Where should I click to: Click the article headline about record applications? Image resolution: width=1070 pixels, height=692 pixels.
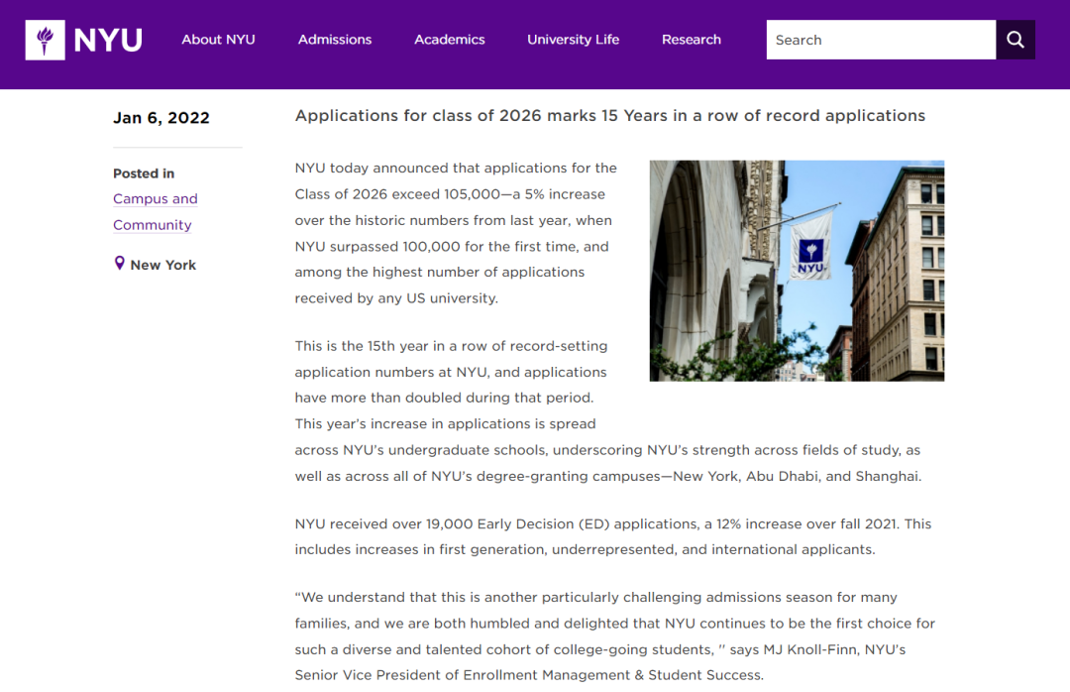pos(610,115)
